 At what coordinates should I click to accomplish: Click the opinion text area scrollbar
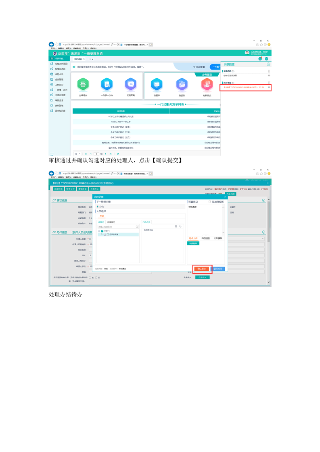tap(224, 220)
